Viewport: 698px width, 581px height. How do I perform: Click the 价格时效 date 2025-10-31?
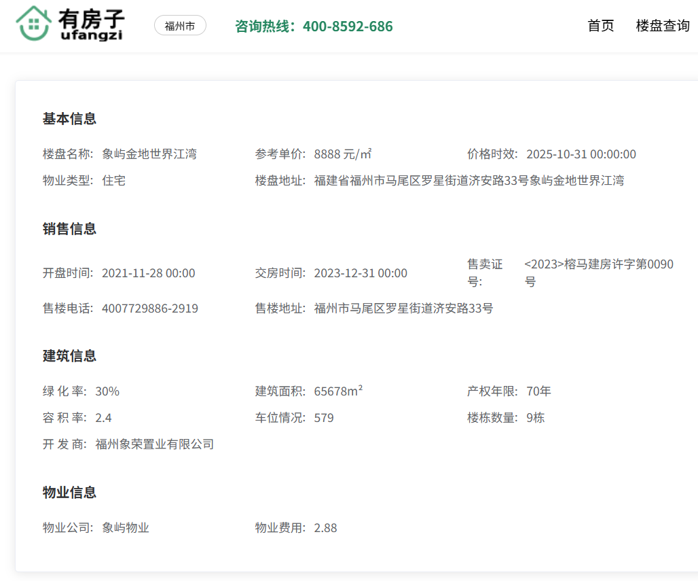(581, 154)
